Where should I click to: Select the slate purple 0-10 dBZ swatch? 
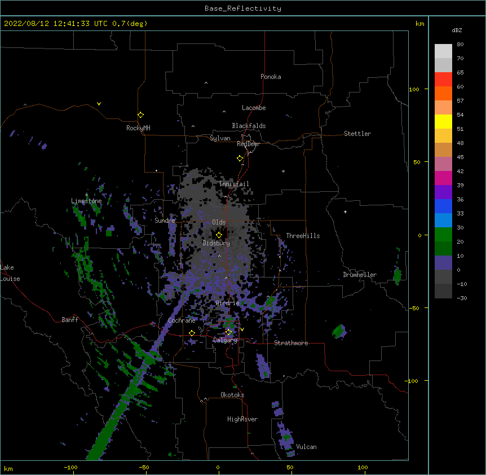pos(443,263)
